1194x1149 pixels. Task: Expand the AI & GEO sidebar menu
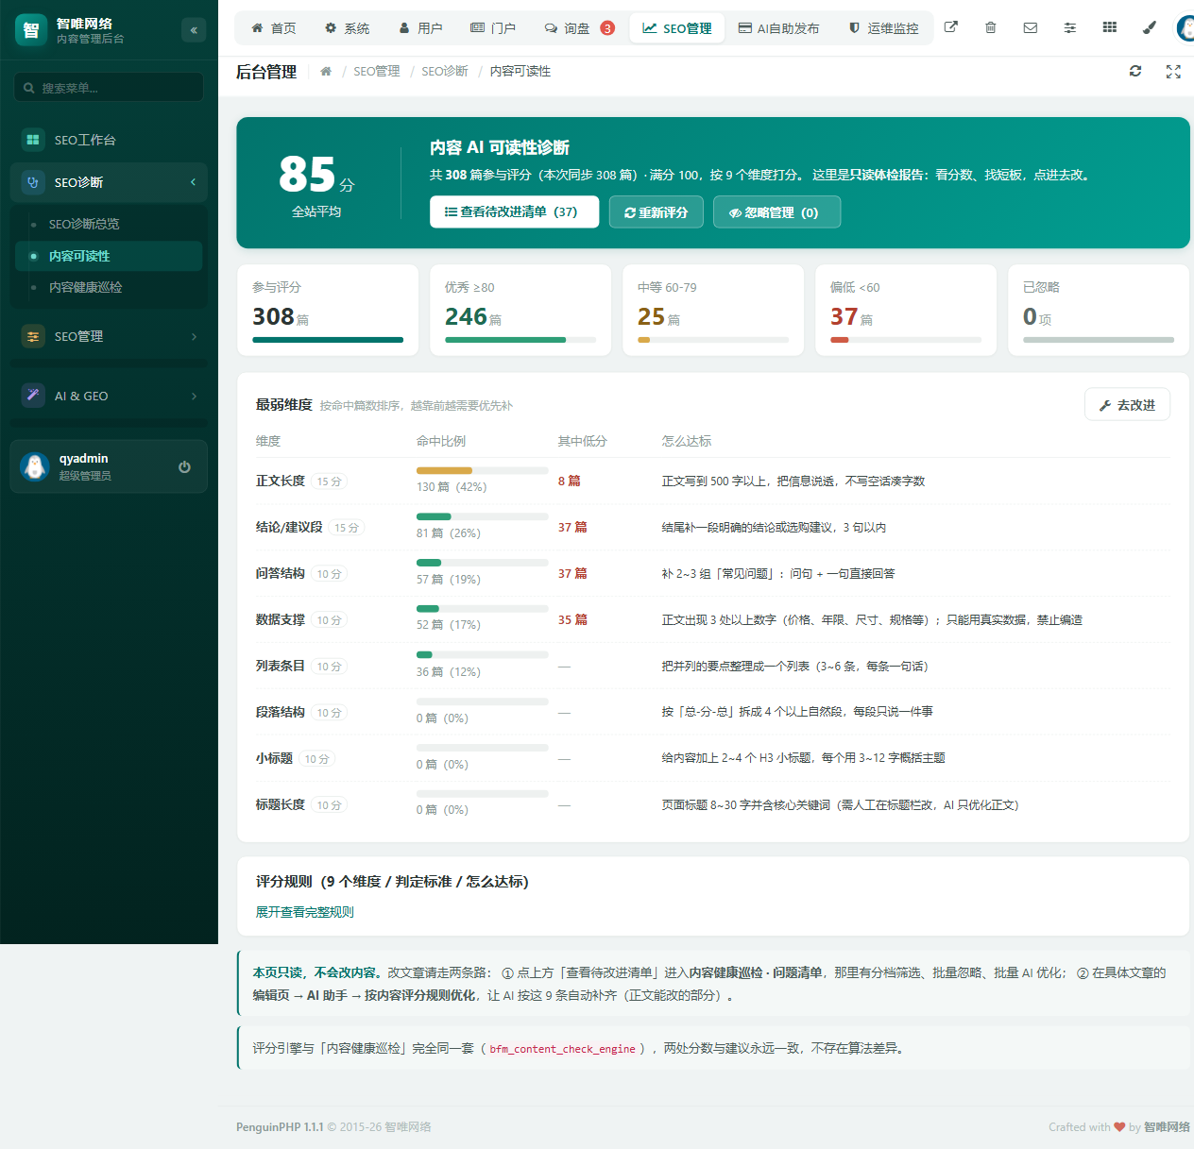pyautogui.click(x=109, y=396)
